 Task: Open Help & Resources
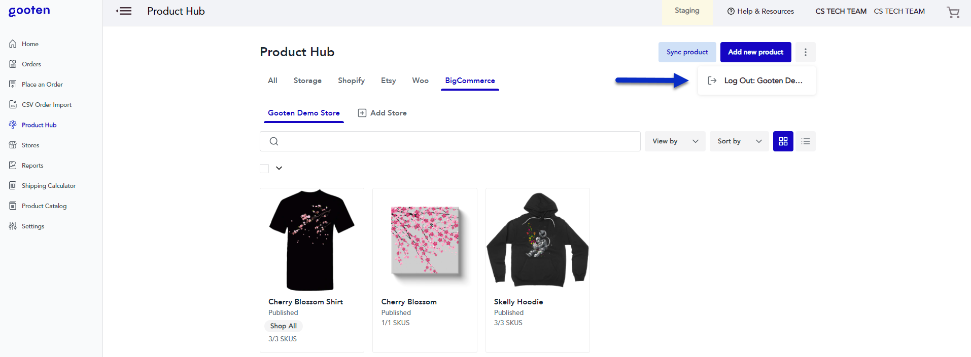point(760,11)
